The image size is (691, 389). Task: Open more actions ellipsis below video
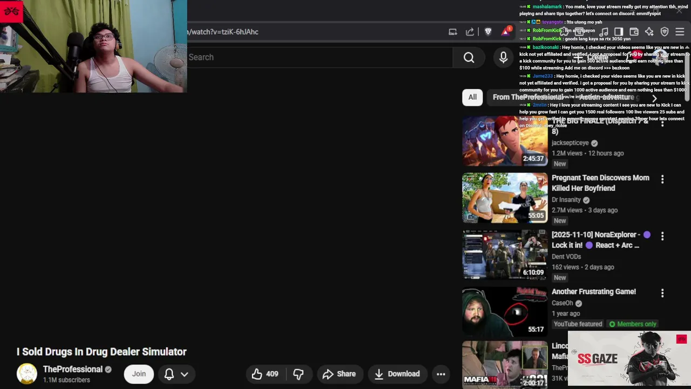(x=441, y=374)
